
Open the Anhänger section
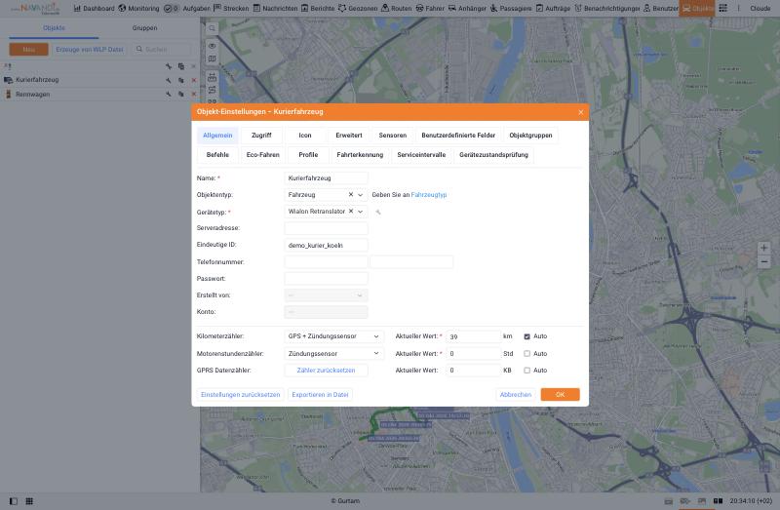pyautogui.click(x=467, y=9)
